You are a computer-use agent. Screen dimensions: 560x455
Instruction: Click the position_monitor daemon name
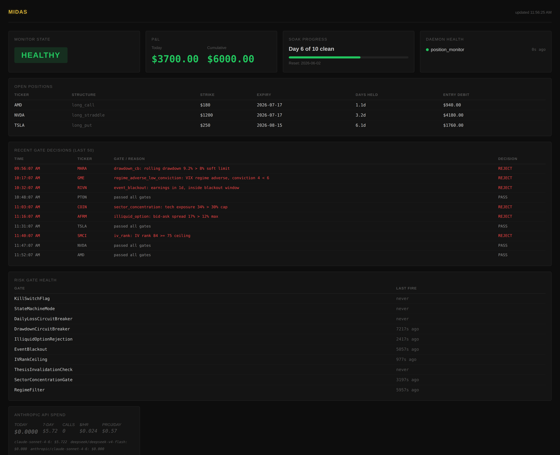coord(447,50)
